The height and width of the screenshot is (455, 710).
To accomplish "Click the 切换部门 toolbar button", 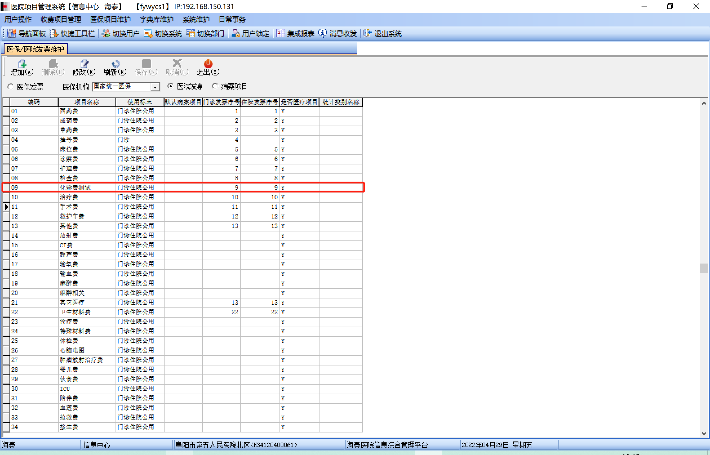I will (x=205, y=34).
